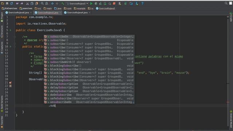
Task: Select the ExerciseRxJava5.java editor tab
Action: pyautogui.click(x=48, y=13)
